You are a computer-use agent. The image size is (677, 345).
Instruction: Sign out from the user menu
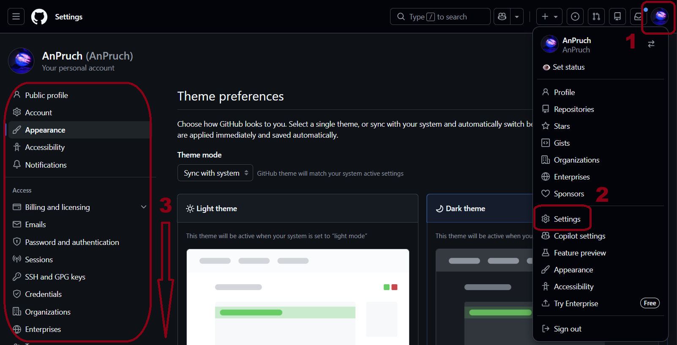601,329
